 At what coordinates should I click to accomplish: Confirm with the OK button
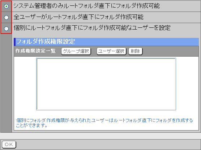tap(9, 145)
